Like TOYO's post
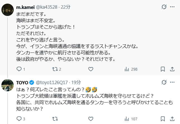Image resolution: width=180 pixels, height=124 pixels. point(91,119)
